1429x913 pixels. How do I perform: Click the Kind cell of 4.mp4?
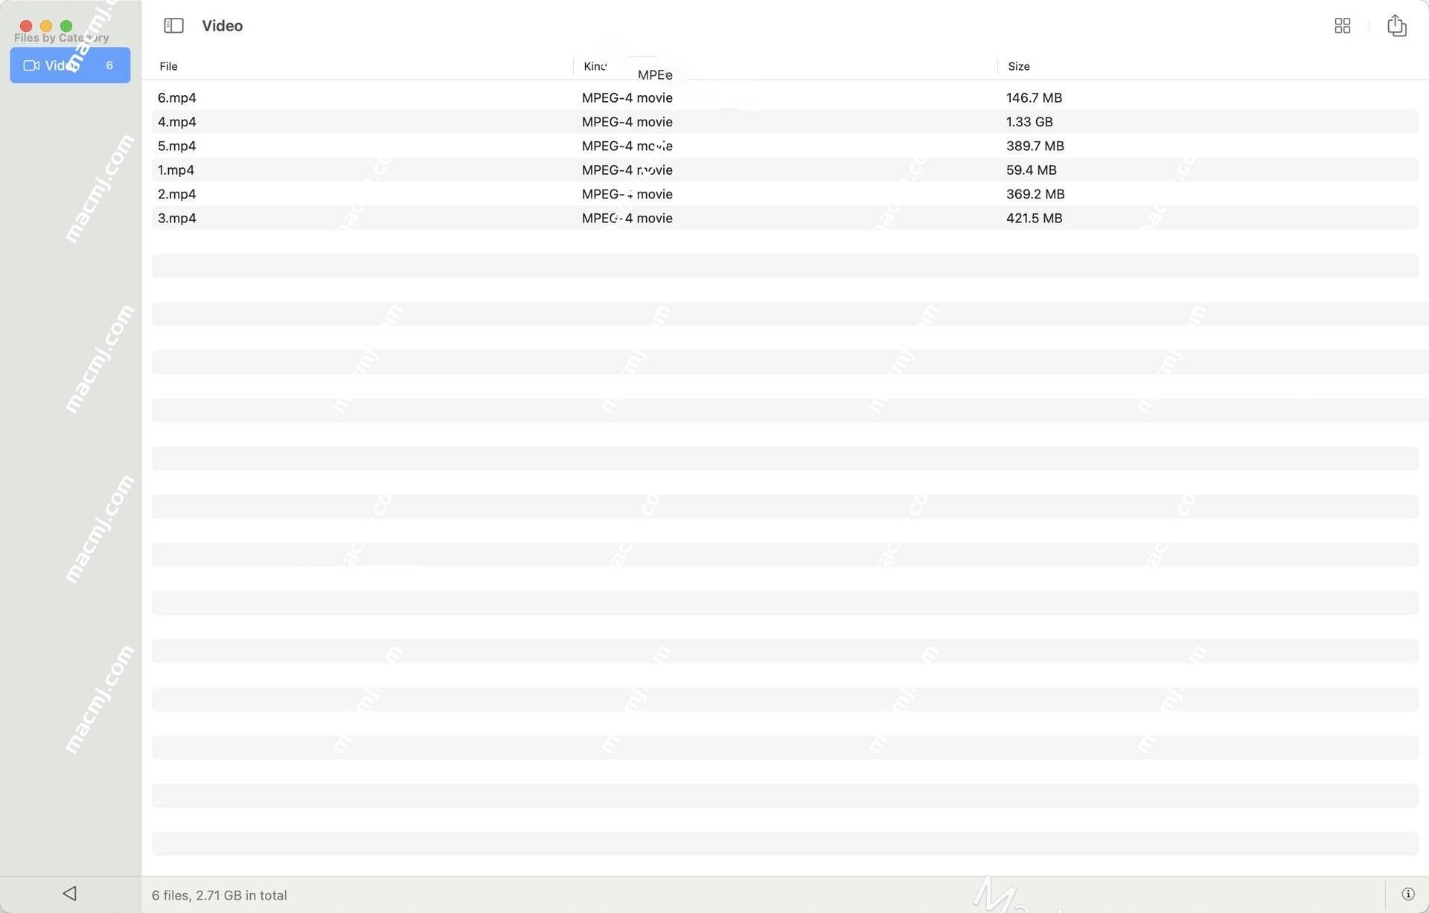click(x=627, y=121)
